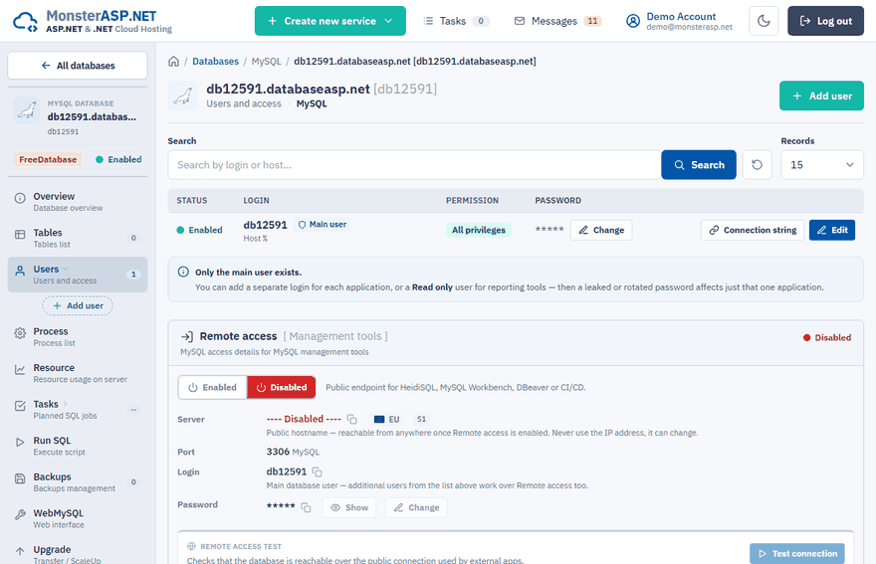Open the Tasks list in header

(x=456, y=21)
